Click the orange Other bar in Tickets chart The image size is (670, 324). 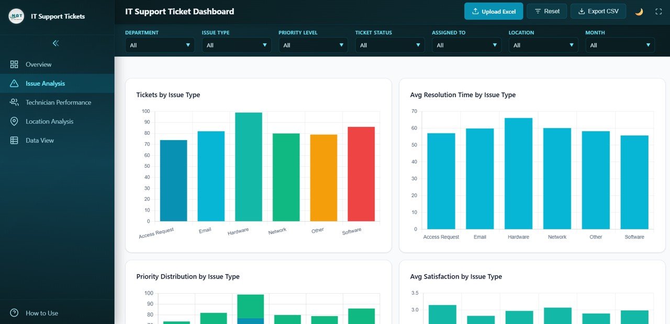[323, 178]
